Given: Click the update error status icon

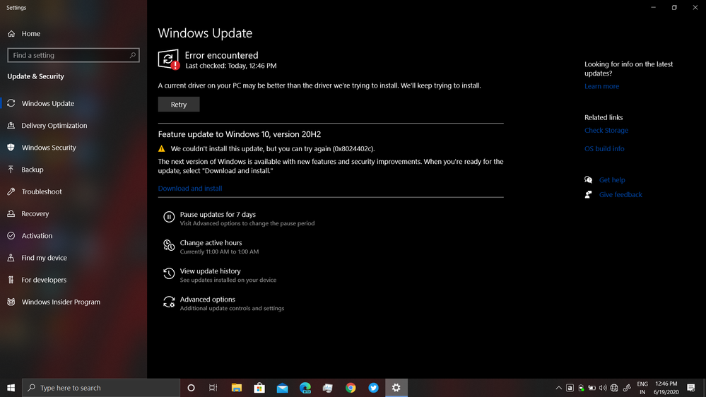Looking at the screenshot, I should [169, 59].
